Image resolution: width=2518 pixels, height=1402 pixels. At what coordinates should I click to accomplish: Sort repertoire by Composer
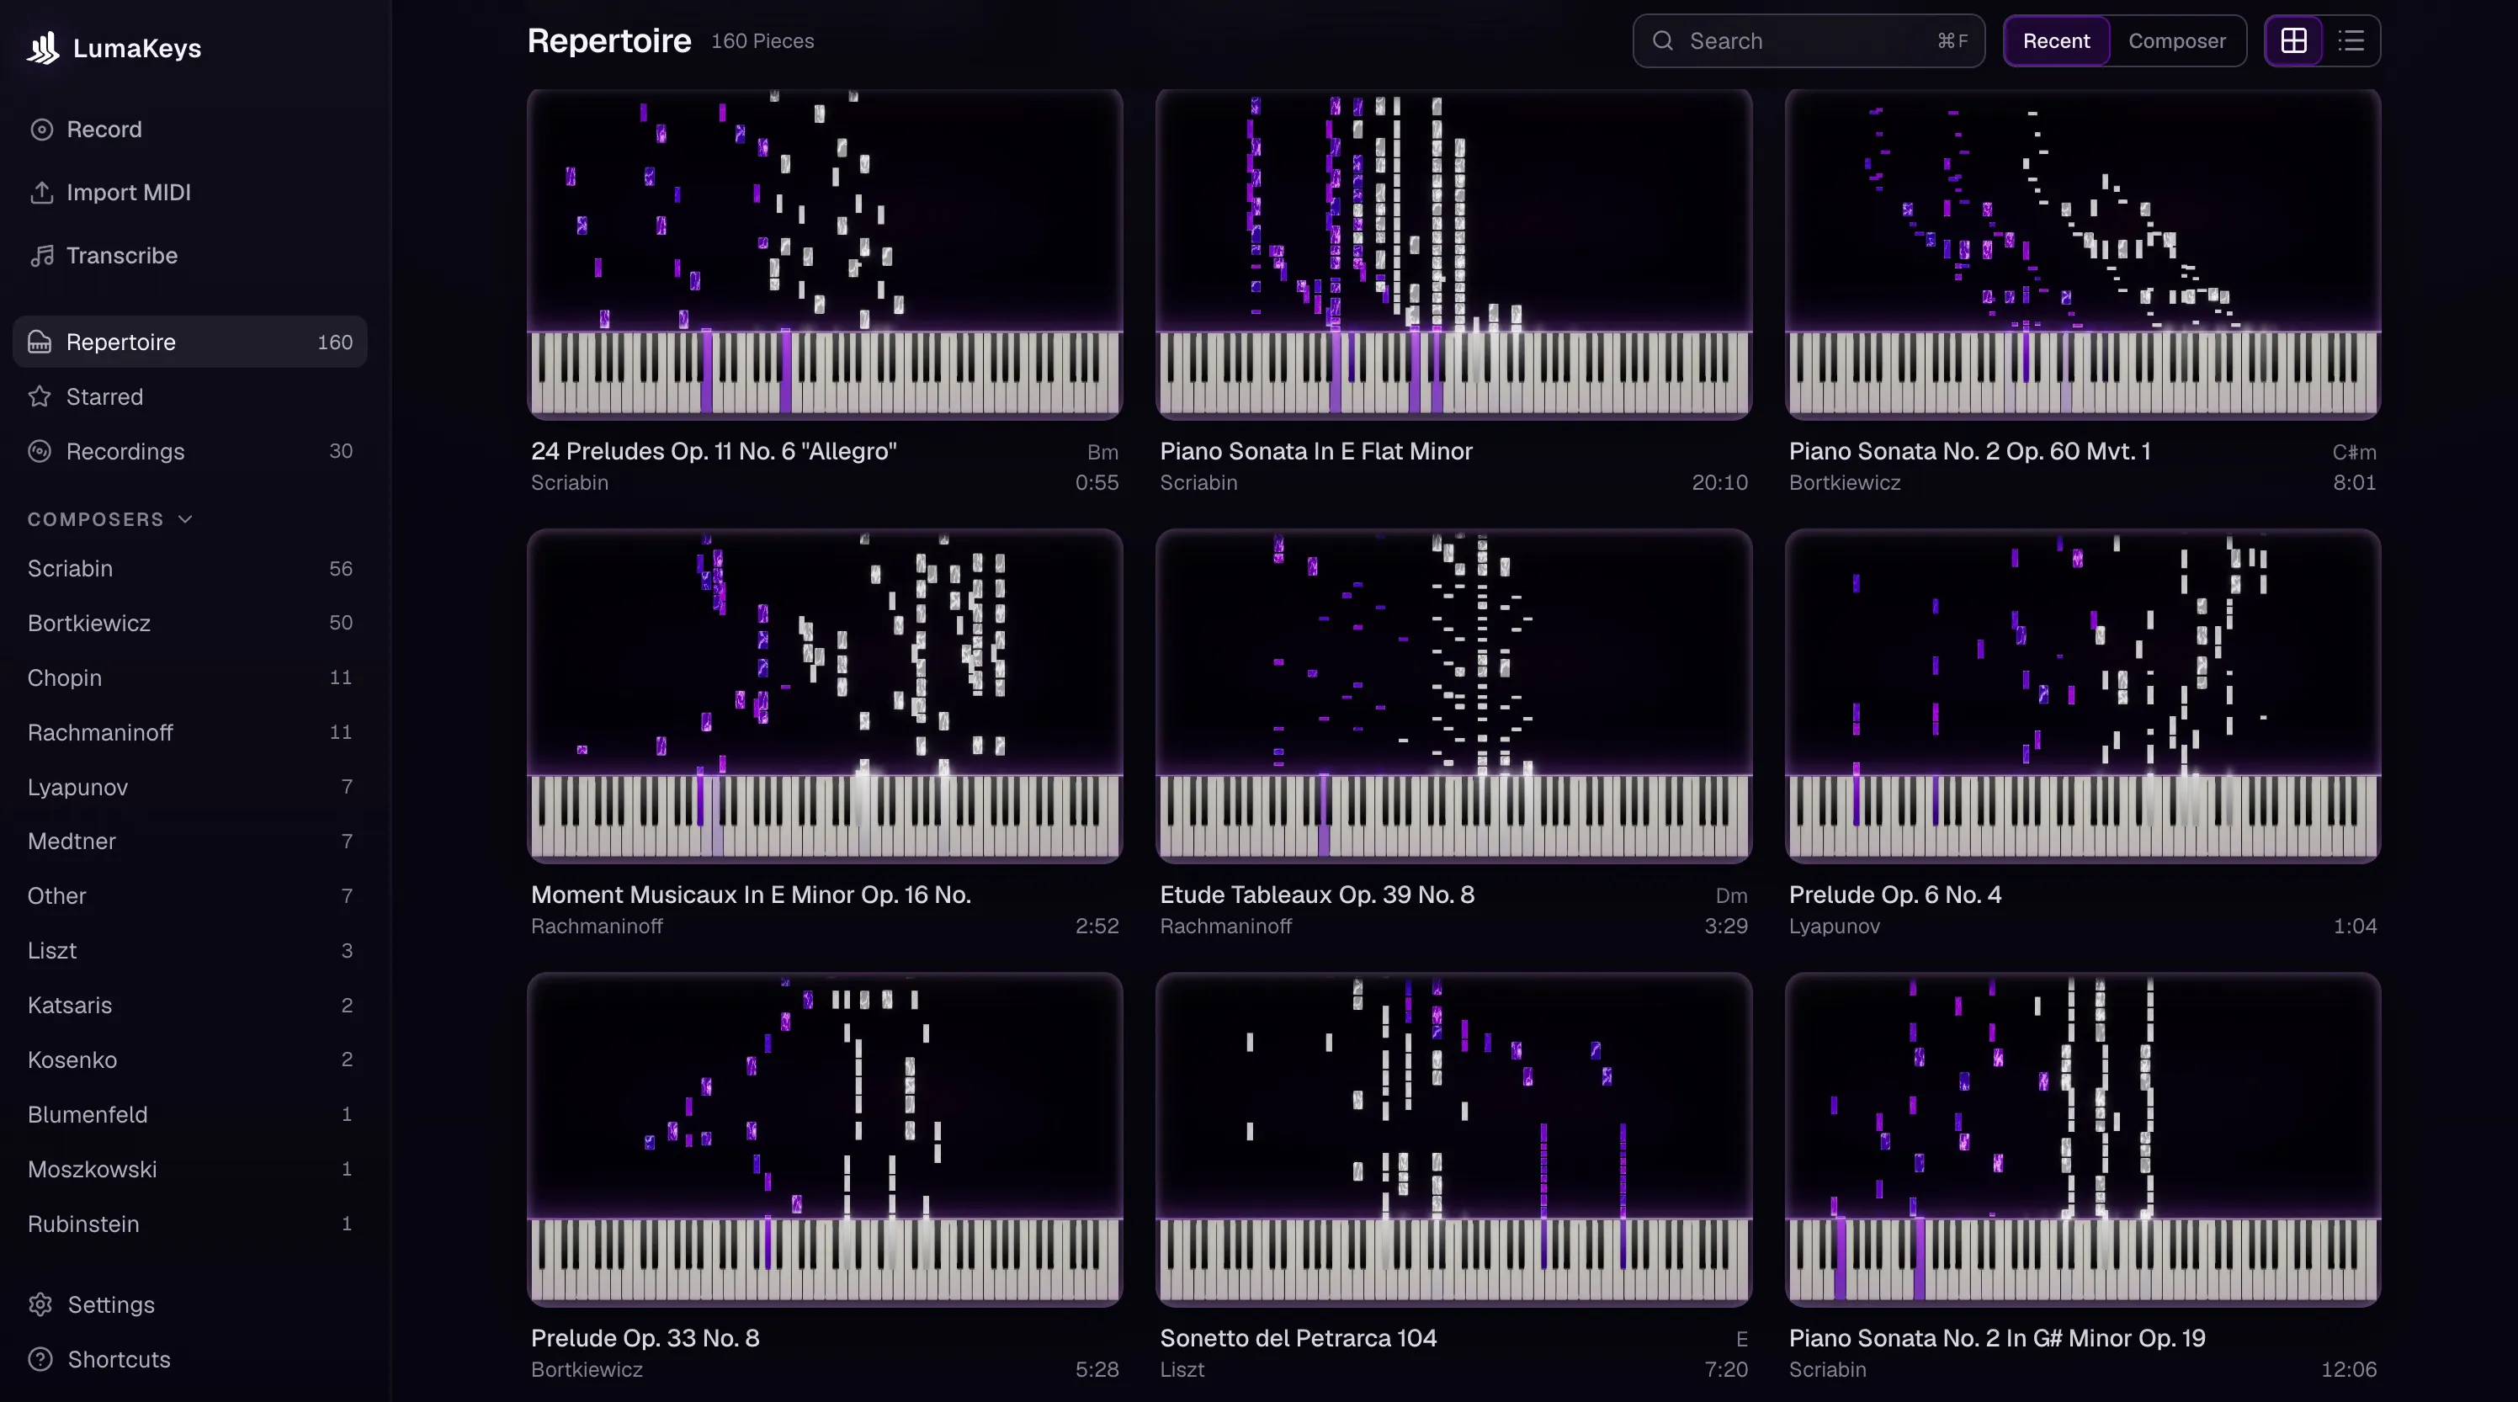[x=2177, y=41]
